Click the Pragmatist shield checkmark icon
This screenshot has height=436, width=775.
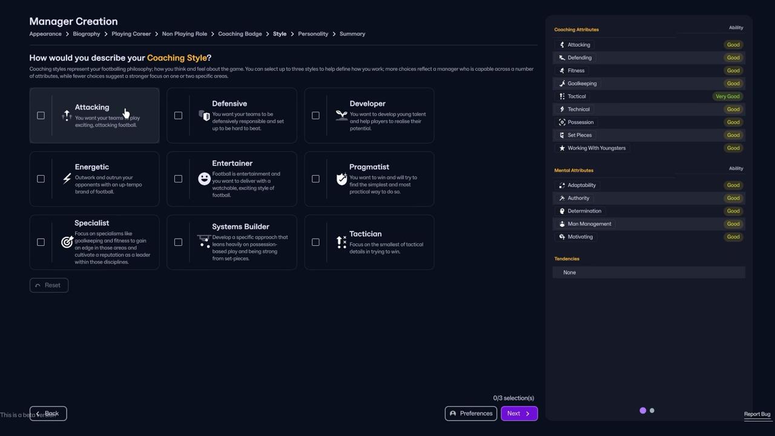[341, 179]
